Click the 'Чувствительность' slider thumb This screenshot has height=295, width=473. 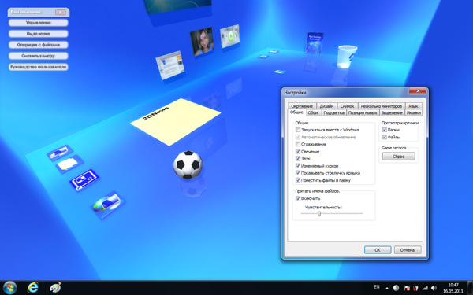(319, 214)
